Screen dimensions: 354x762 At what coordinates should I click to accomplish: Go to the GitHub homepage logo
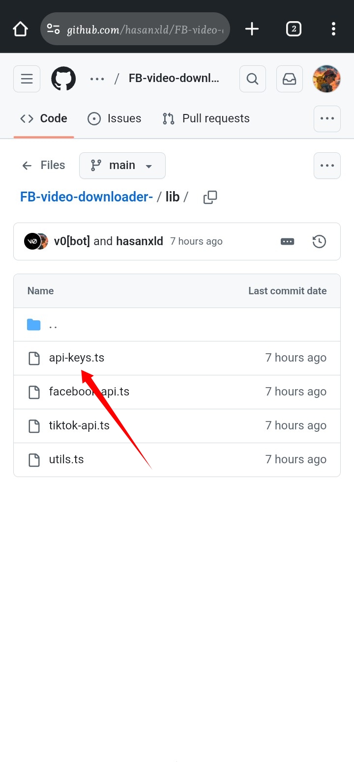coord(63,79)
